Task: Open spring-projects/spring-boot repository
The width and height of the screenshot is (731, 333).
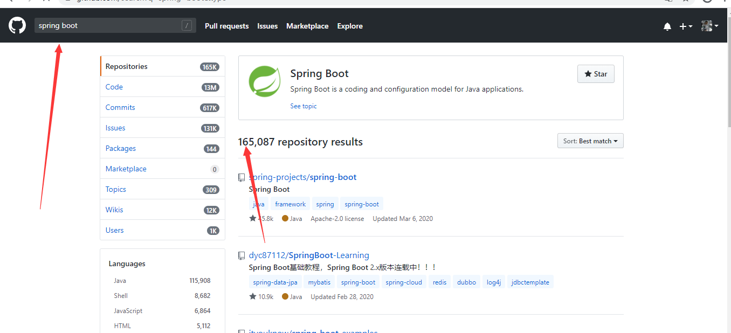Action: 302,177
